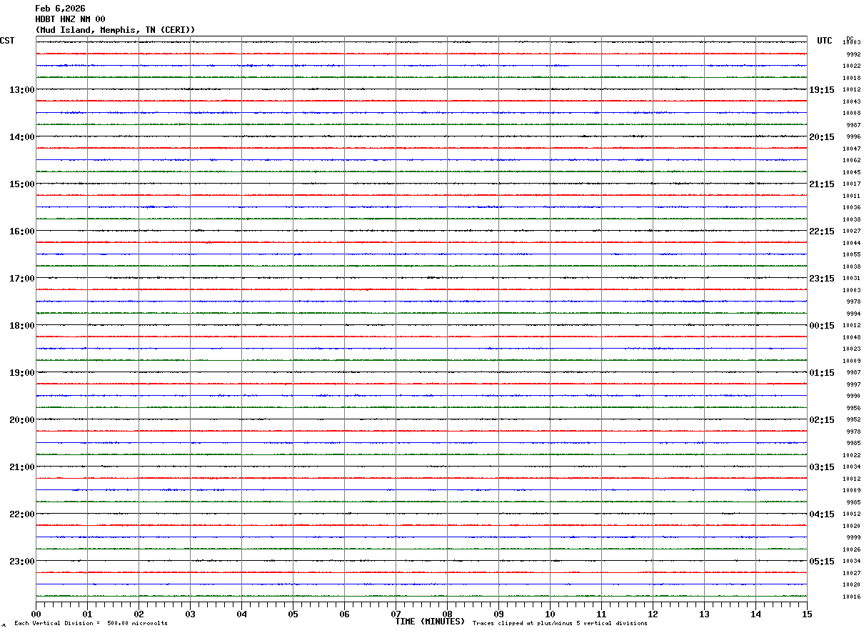864x633 pixels.
Task: Select minute tick label 13 on axis
Action: [704, 614]
